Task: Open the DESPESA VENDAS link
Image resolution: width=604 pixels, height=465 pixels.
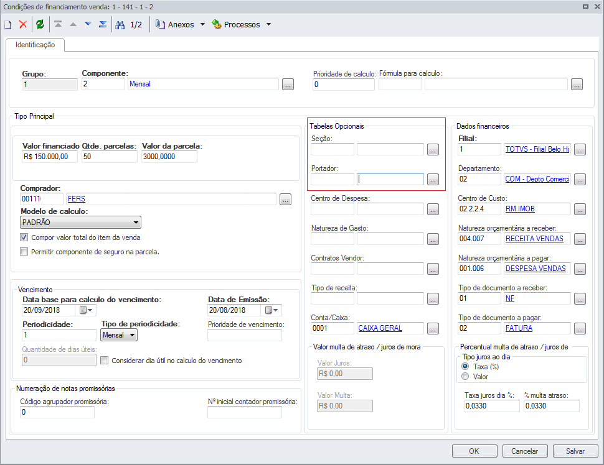Action: pos(536,269)
